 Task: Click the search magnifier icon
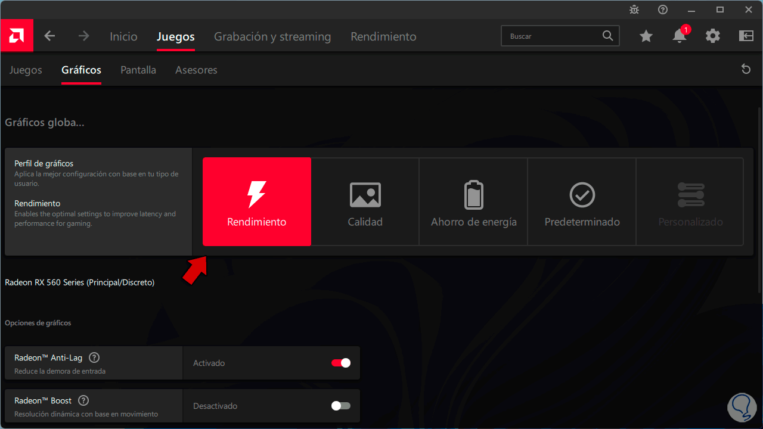tap(607, 36)
